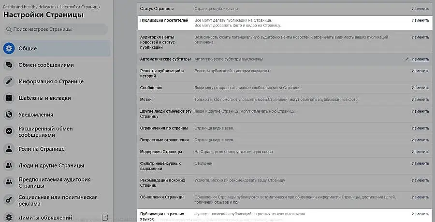The height and width of the screenshot is (222, 435).
Task: Click the grid icon for Шаблоны и вкладки
Action: [x=9, y=98]
